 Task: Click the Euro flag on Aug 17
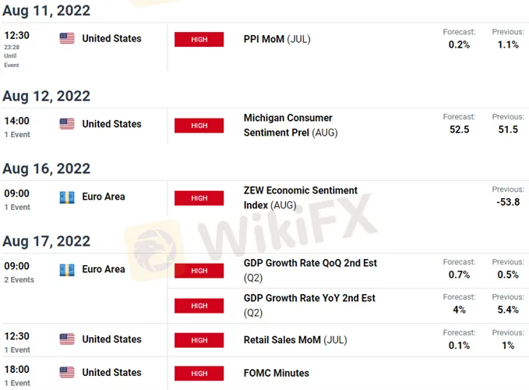point(67,269)
